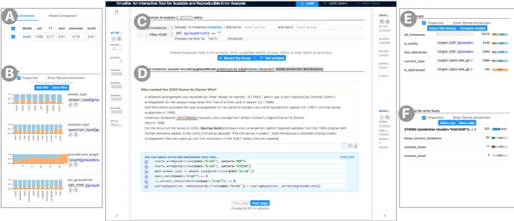Click the plus icon in right REWR sidebar
This screenshot has height=221, width=514.
click(382, 117)
